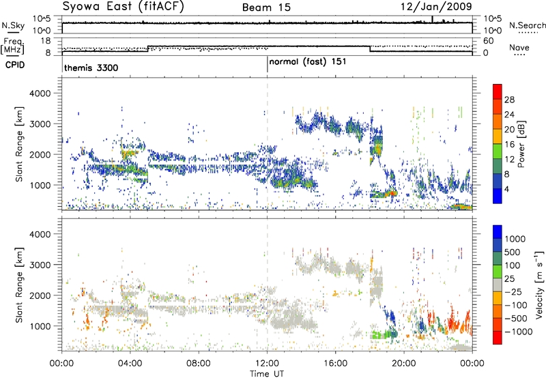Screen dimensions: 546x378
Task: Click the '16:00' time axis label
Action: click(x=335, y=363)
